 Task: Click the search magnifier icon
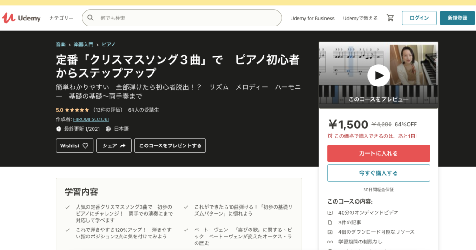coord(91,18)
